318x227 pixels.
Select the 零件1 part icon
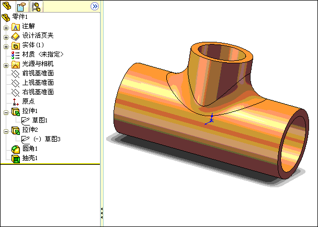6,17
